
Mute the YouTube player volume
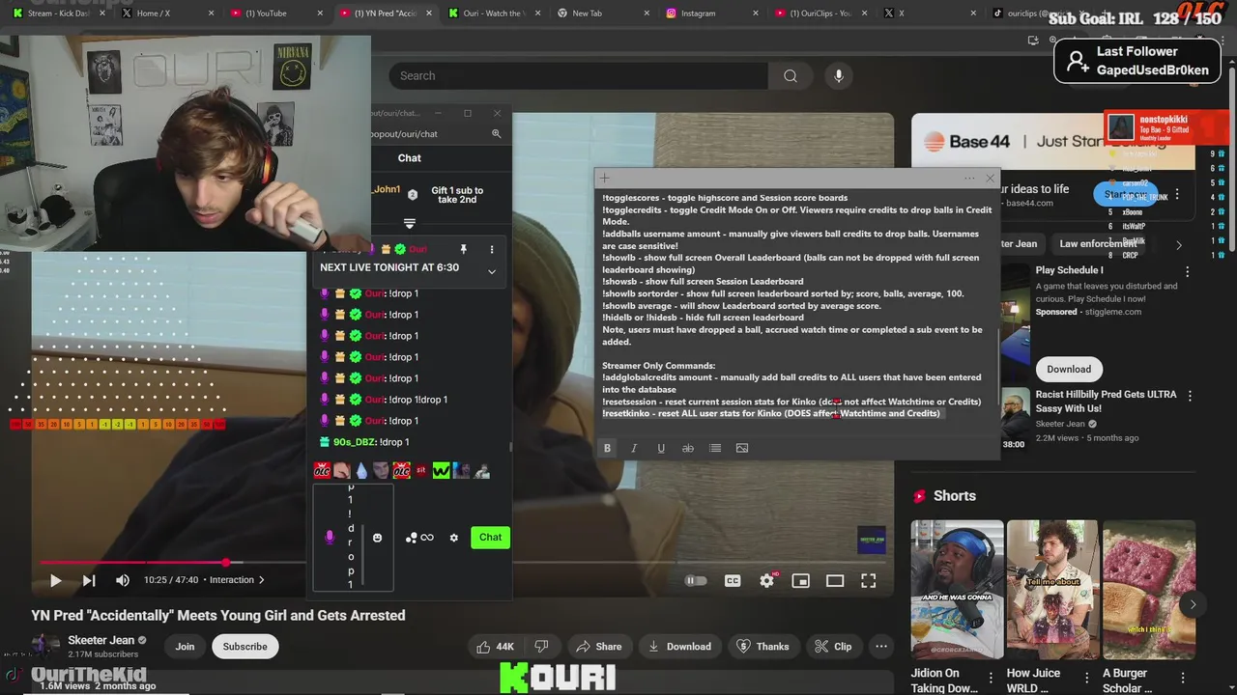[123, 580]
